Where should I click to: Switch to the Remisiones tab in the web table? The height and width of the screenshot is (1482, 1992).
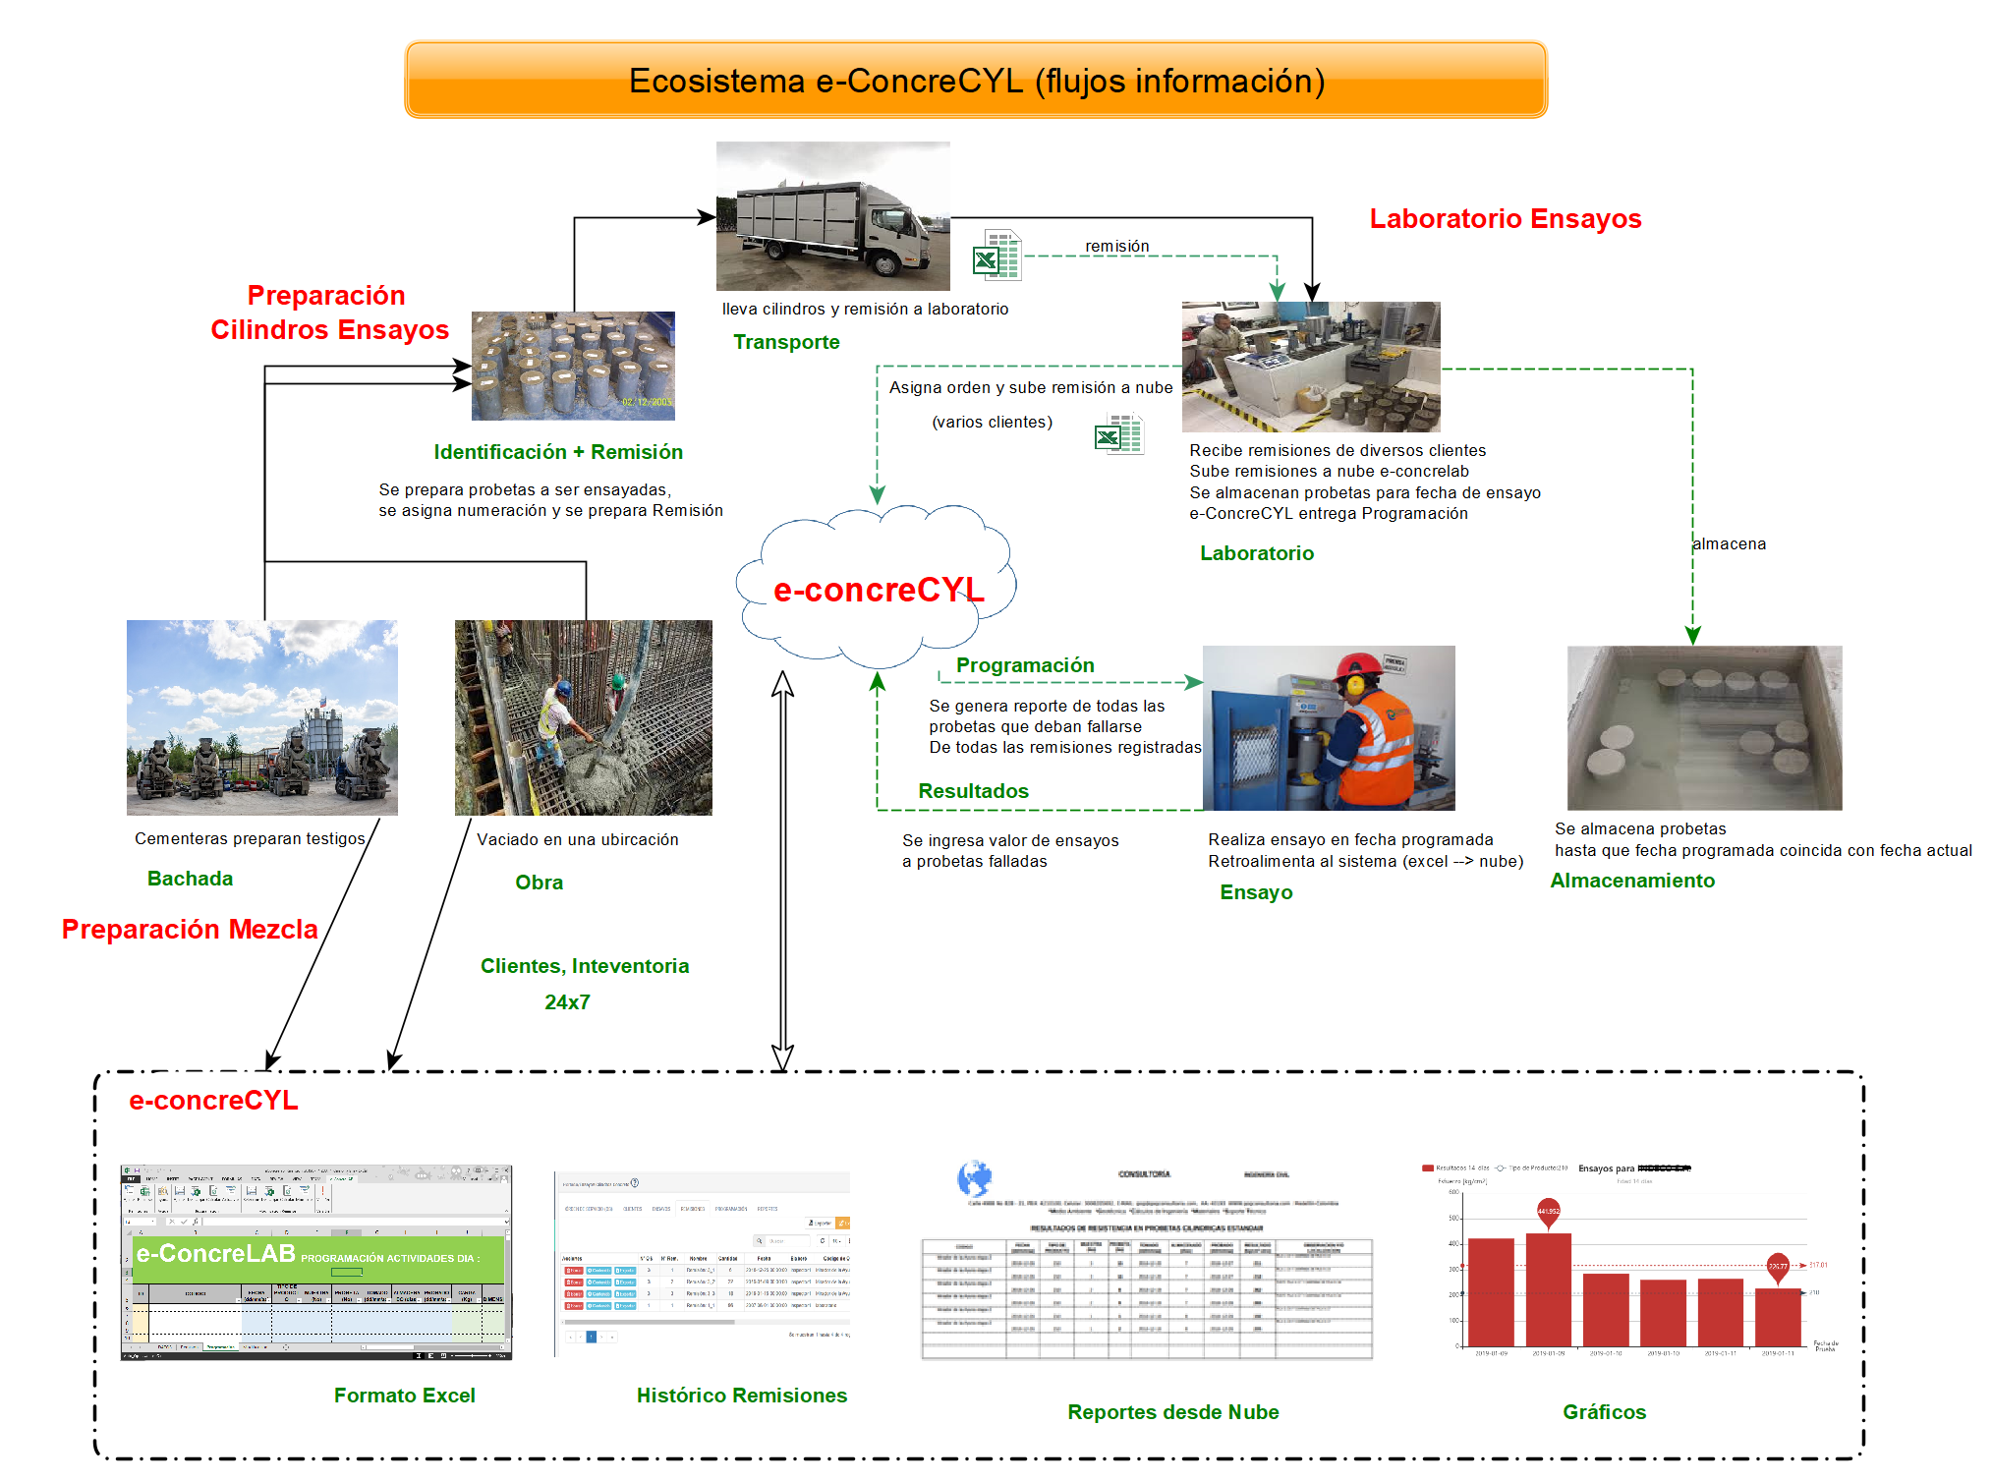(692, 1209)
